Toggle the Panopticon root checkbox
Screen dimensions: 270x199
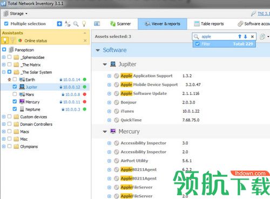[4, 50]
